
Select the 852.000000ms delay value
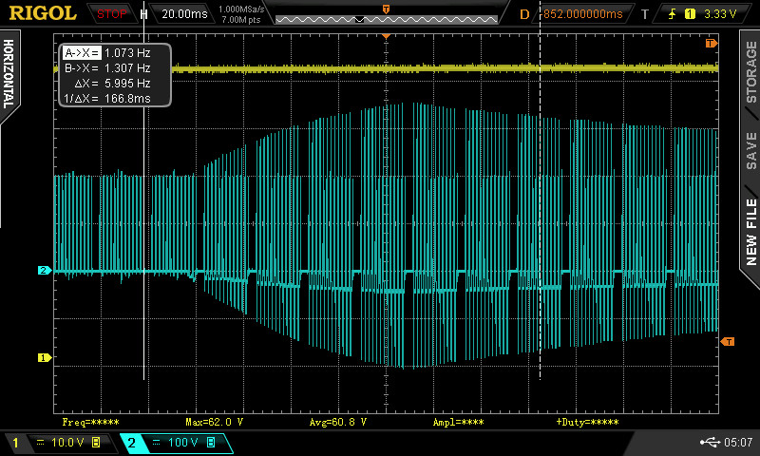(x=583, y=14)
